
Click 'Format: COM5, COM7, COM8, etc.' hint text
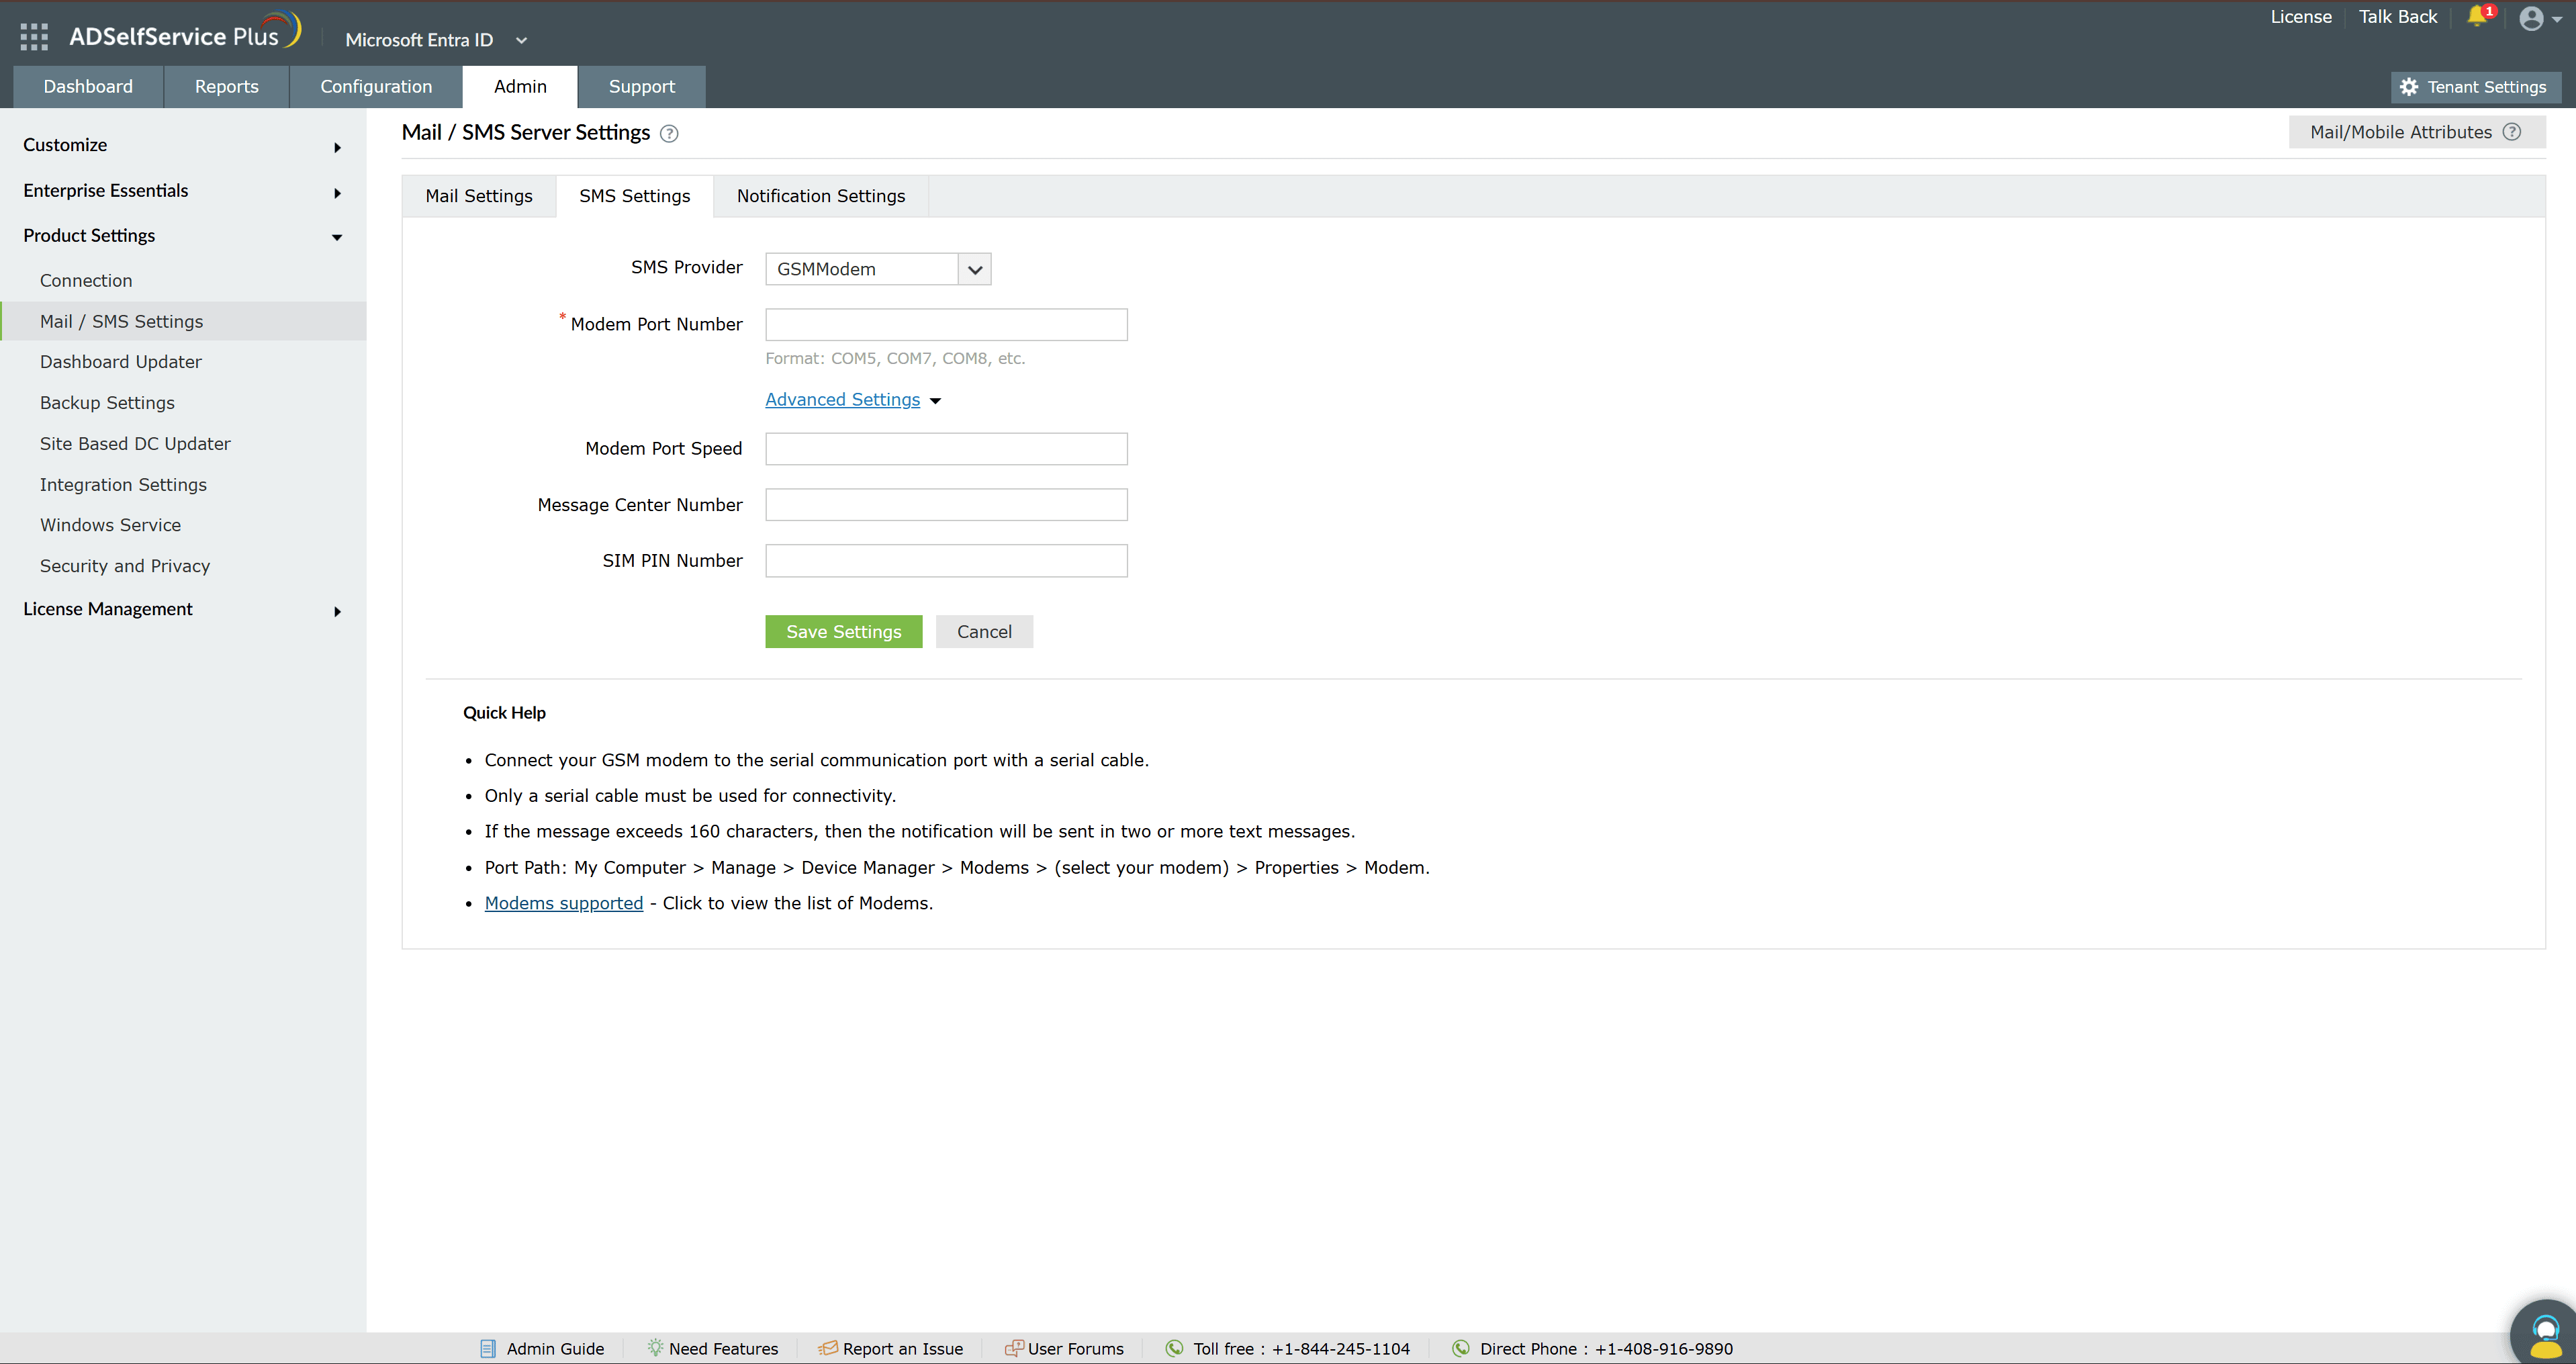[x=895, y=358]
